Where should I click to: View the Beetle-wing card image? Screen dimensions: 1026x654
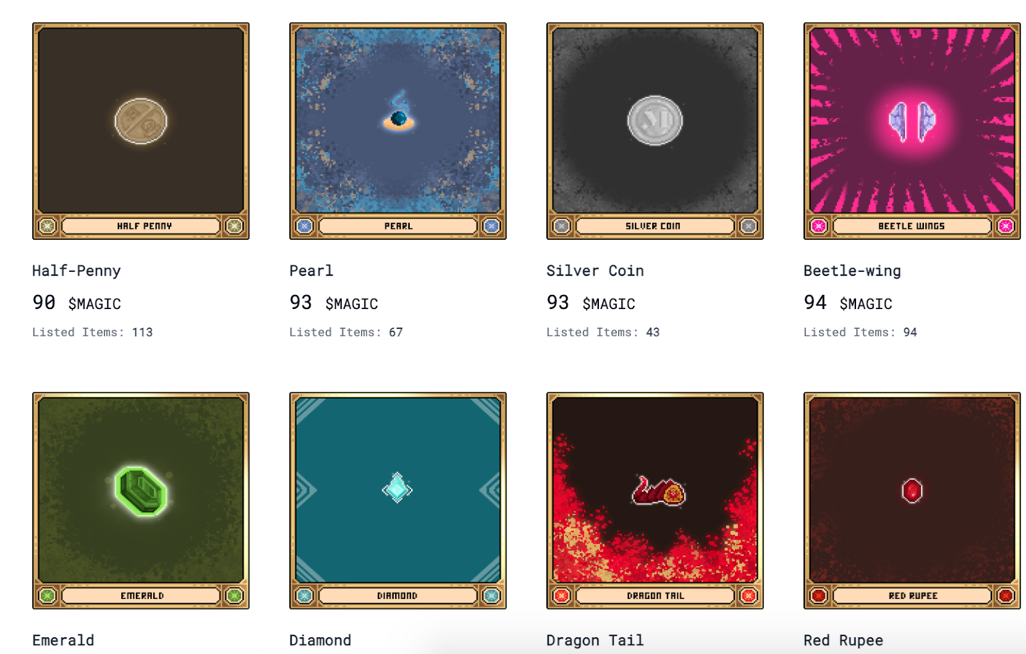click(x=912, y=131)
